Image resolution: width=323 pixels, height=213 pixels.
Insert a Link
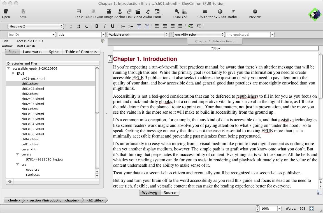tap(129, 14)
